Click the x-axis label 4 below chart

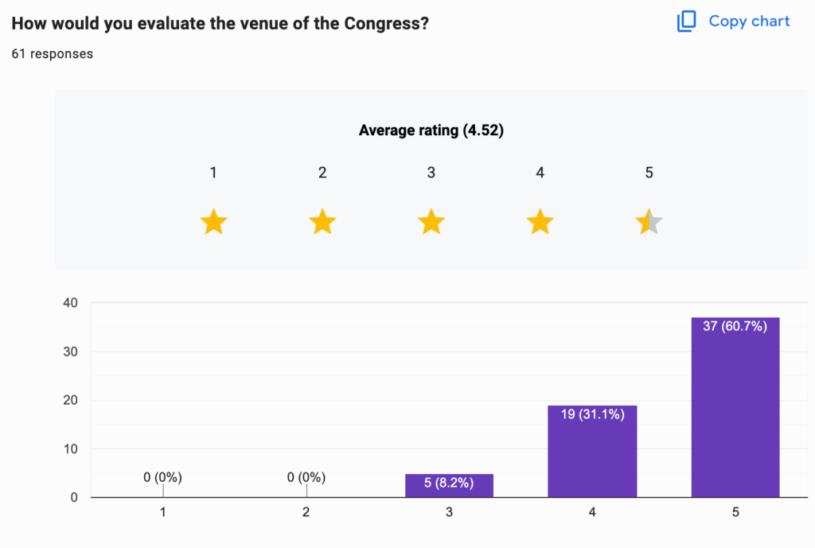tap(592, 513)
